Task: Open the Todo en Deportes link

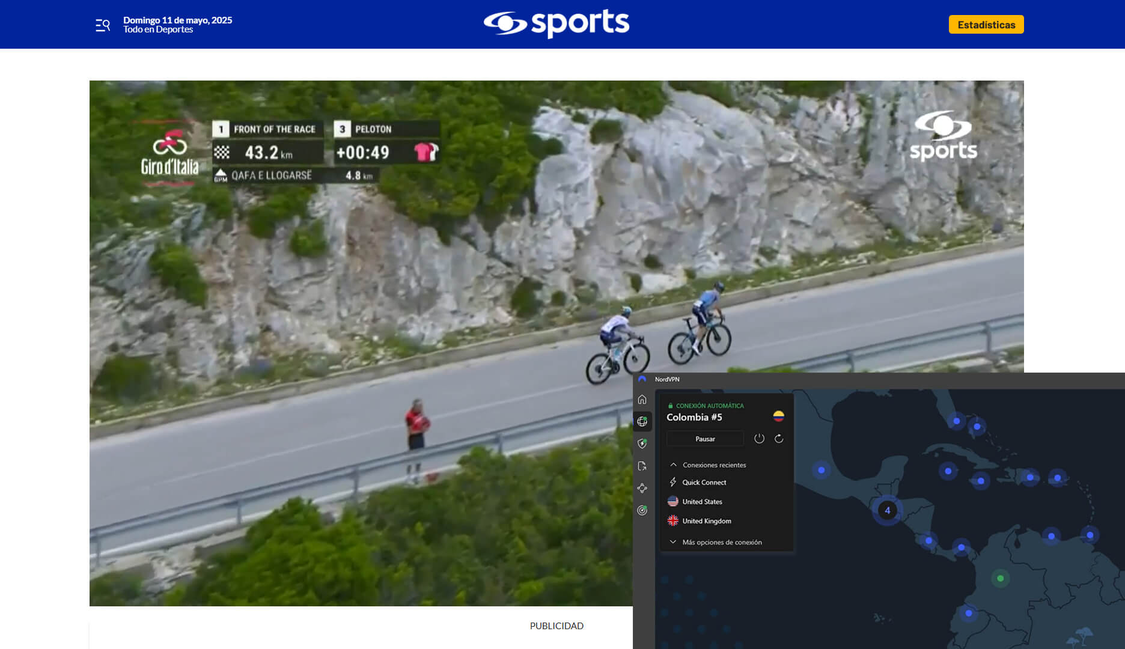Action: 158,29
